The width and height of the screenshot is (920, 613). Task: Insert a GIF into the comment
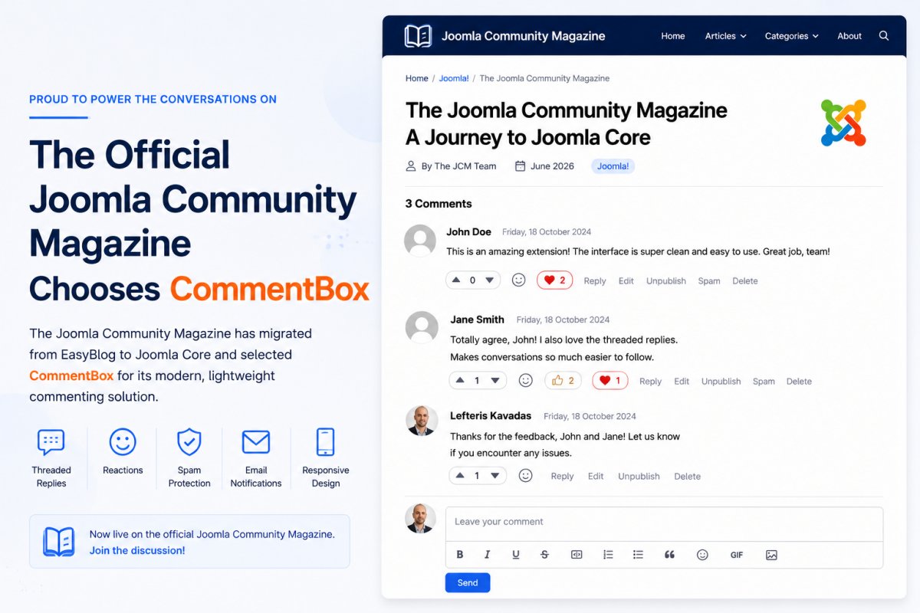click(x=737, y=555)
